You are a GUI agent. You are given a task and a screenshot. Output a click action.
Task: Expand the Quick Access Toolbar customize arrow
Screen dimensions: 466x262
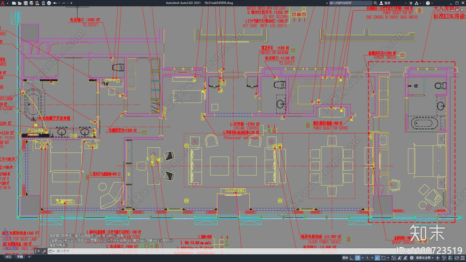(71, 3)
